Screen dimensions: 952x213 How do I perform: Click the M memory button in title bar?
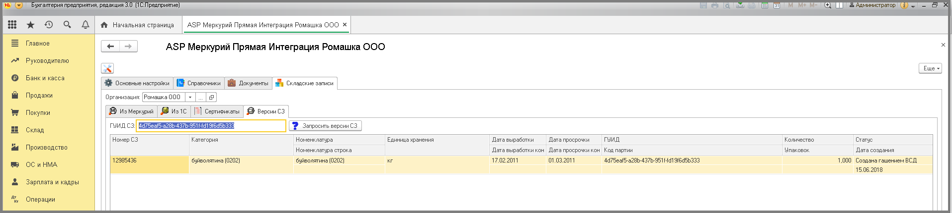[x=790, y=5]
